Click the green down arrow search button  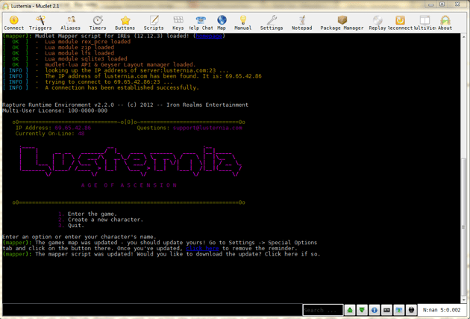pyautogui.click(x=362, y=310)
